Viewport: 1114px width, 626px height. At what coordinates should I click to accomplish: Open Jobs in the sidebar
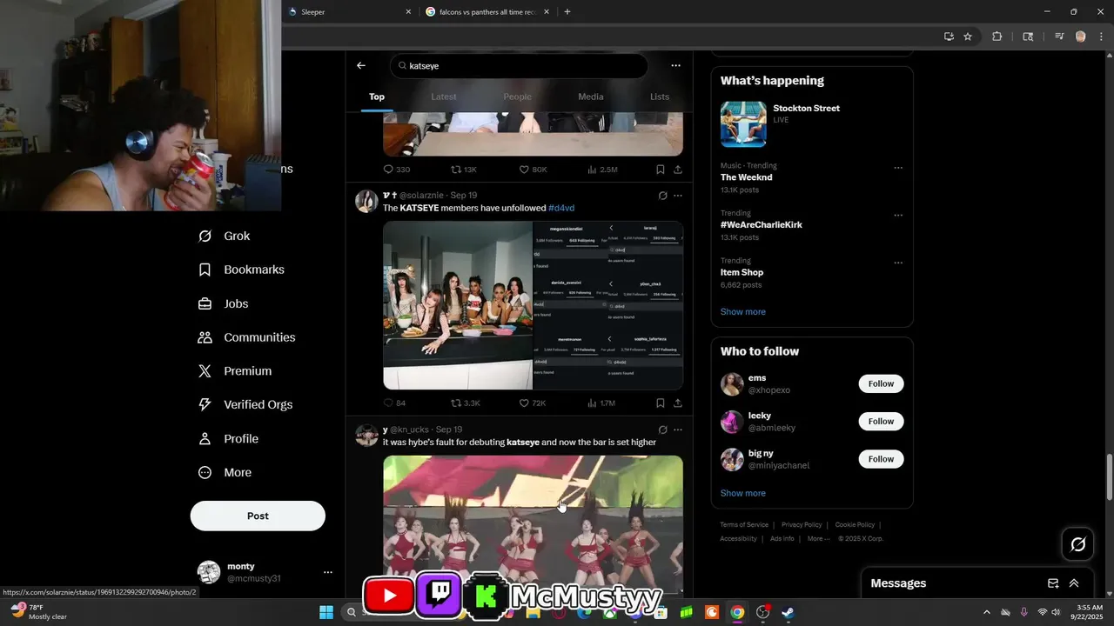(223, 303)
